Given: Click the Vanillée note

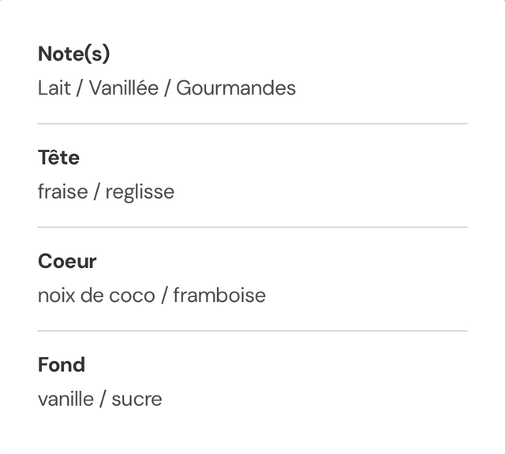Looking at the screenshot, I should (123, 87).
